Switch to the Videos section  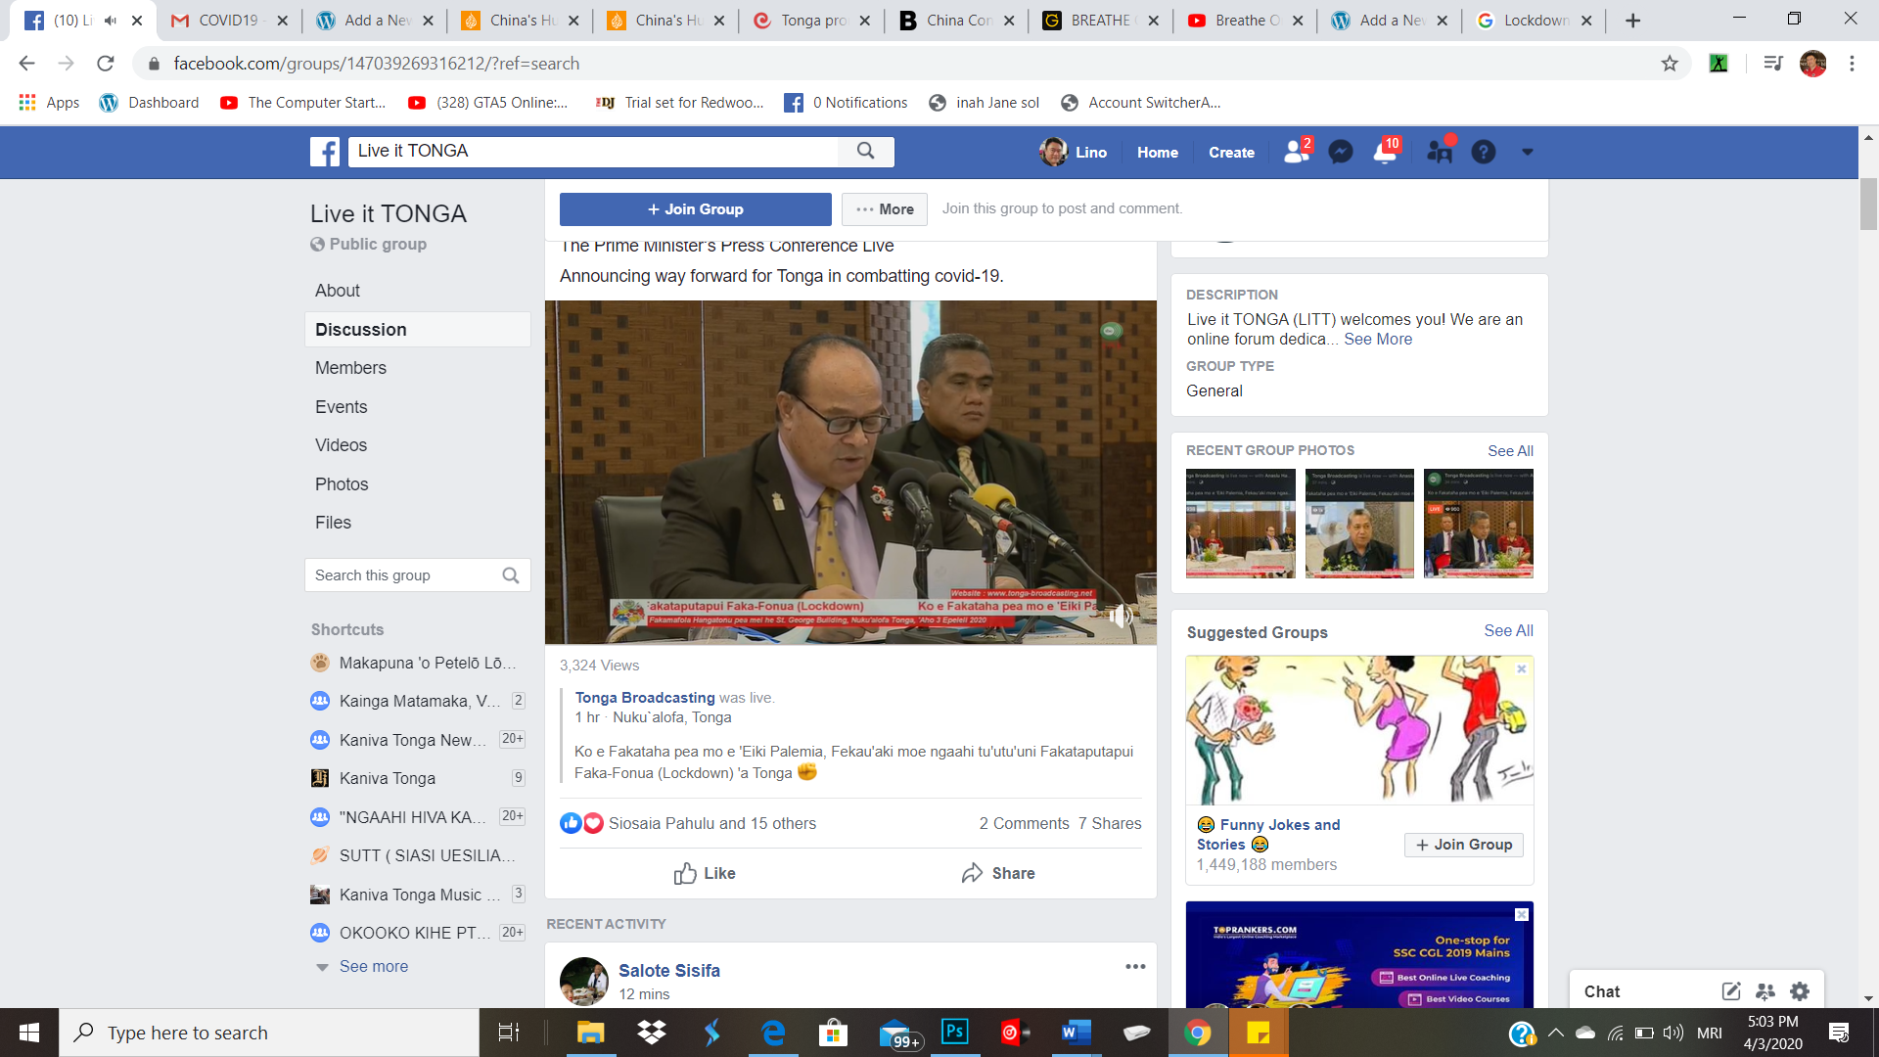(341, 445)
